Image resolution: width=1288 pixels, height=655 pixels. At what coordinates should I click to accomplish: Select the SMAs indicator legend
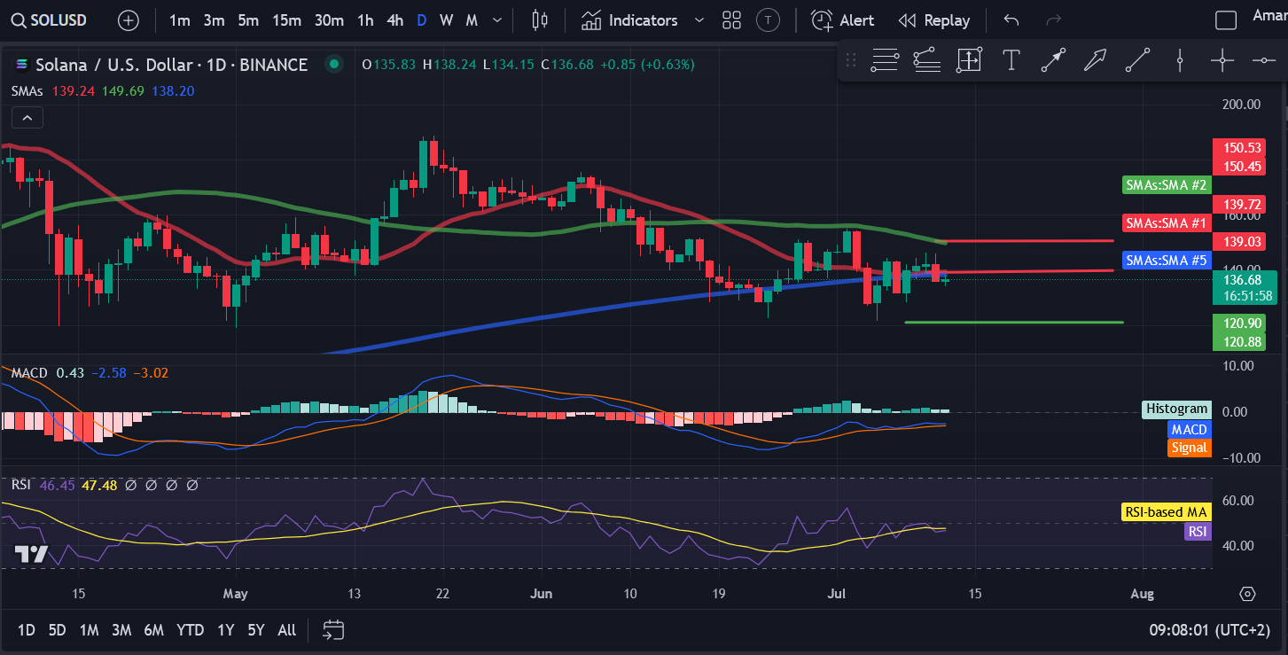27,91
